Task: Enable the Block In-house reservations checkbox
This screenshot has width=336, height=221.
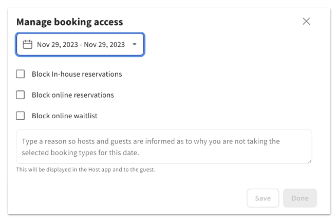Action: tap(21, 74)
